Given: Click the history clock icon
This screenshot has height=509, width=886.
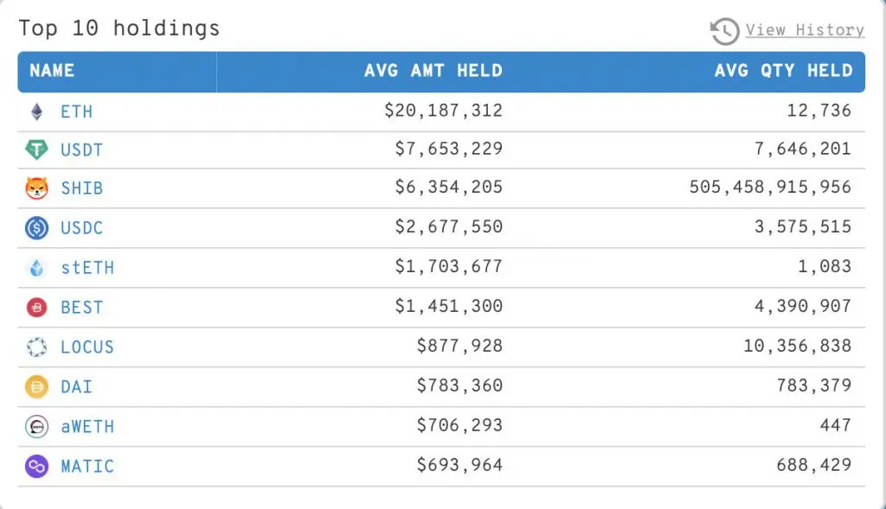Looking at the screenshot, I should click(724, 31).
